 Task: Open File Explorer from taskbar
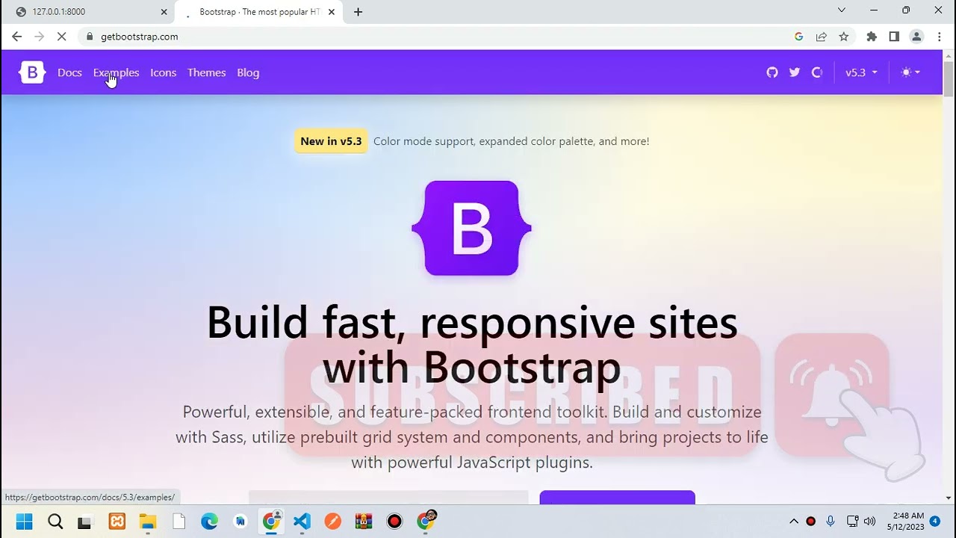[148, 521]
